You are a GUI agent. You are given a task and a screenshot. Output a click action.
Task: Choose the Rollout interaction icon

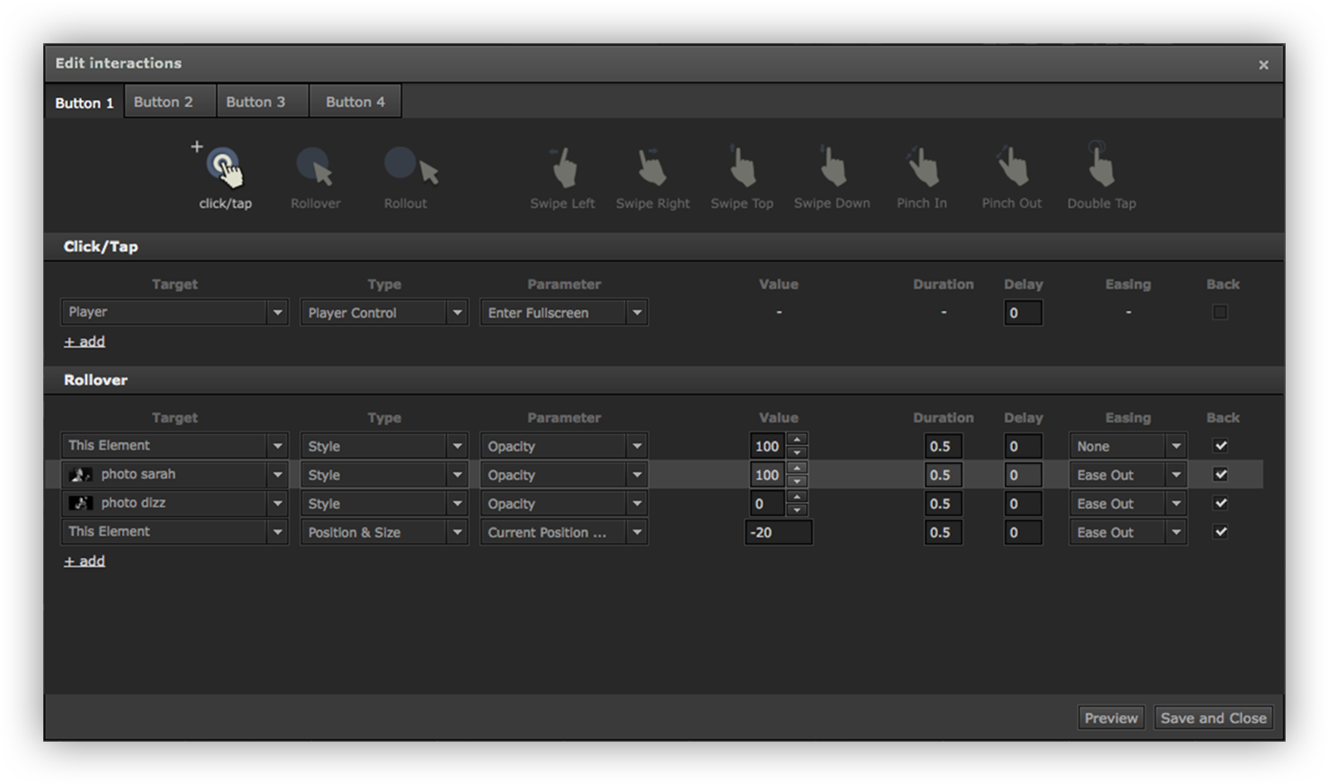[x=408, y=166]
